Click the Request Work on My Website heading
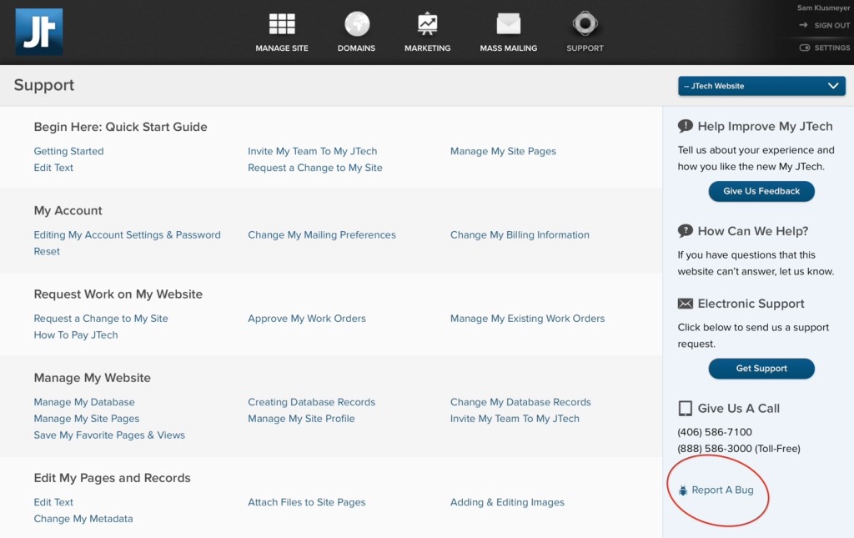The height and width of the screenshot is (538, 854). point(118,294)
